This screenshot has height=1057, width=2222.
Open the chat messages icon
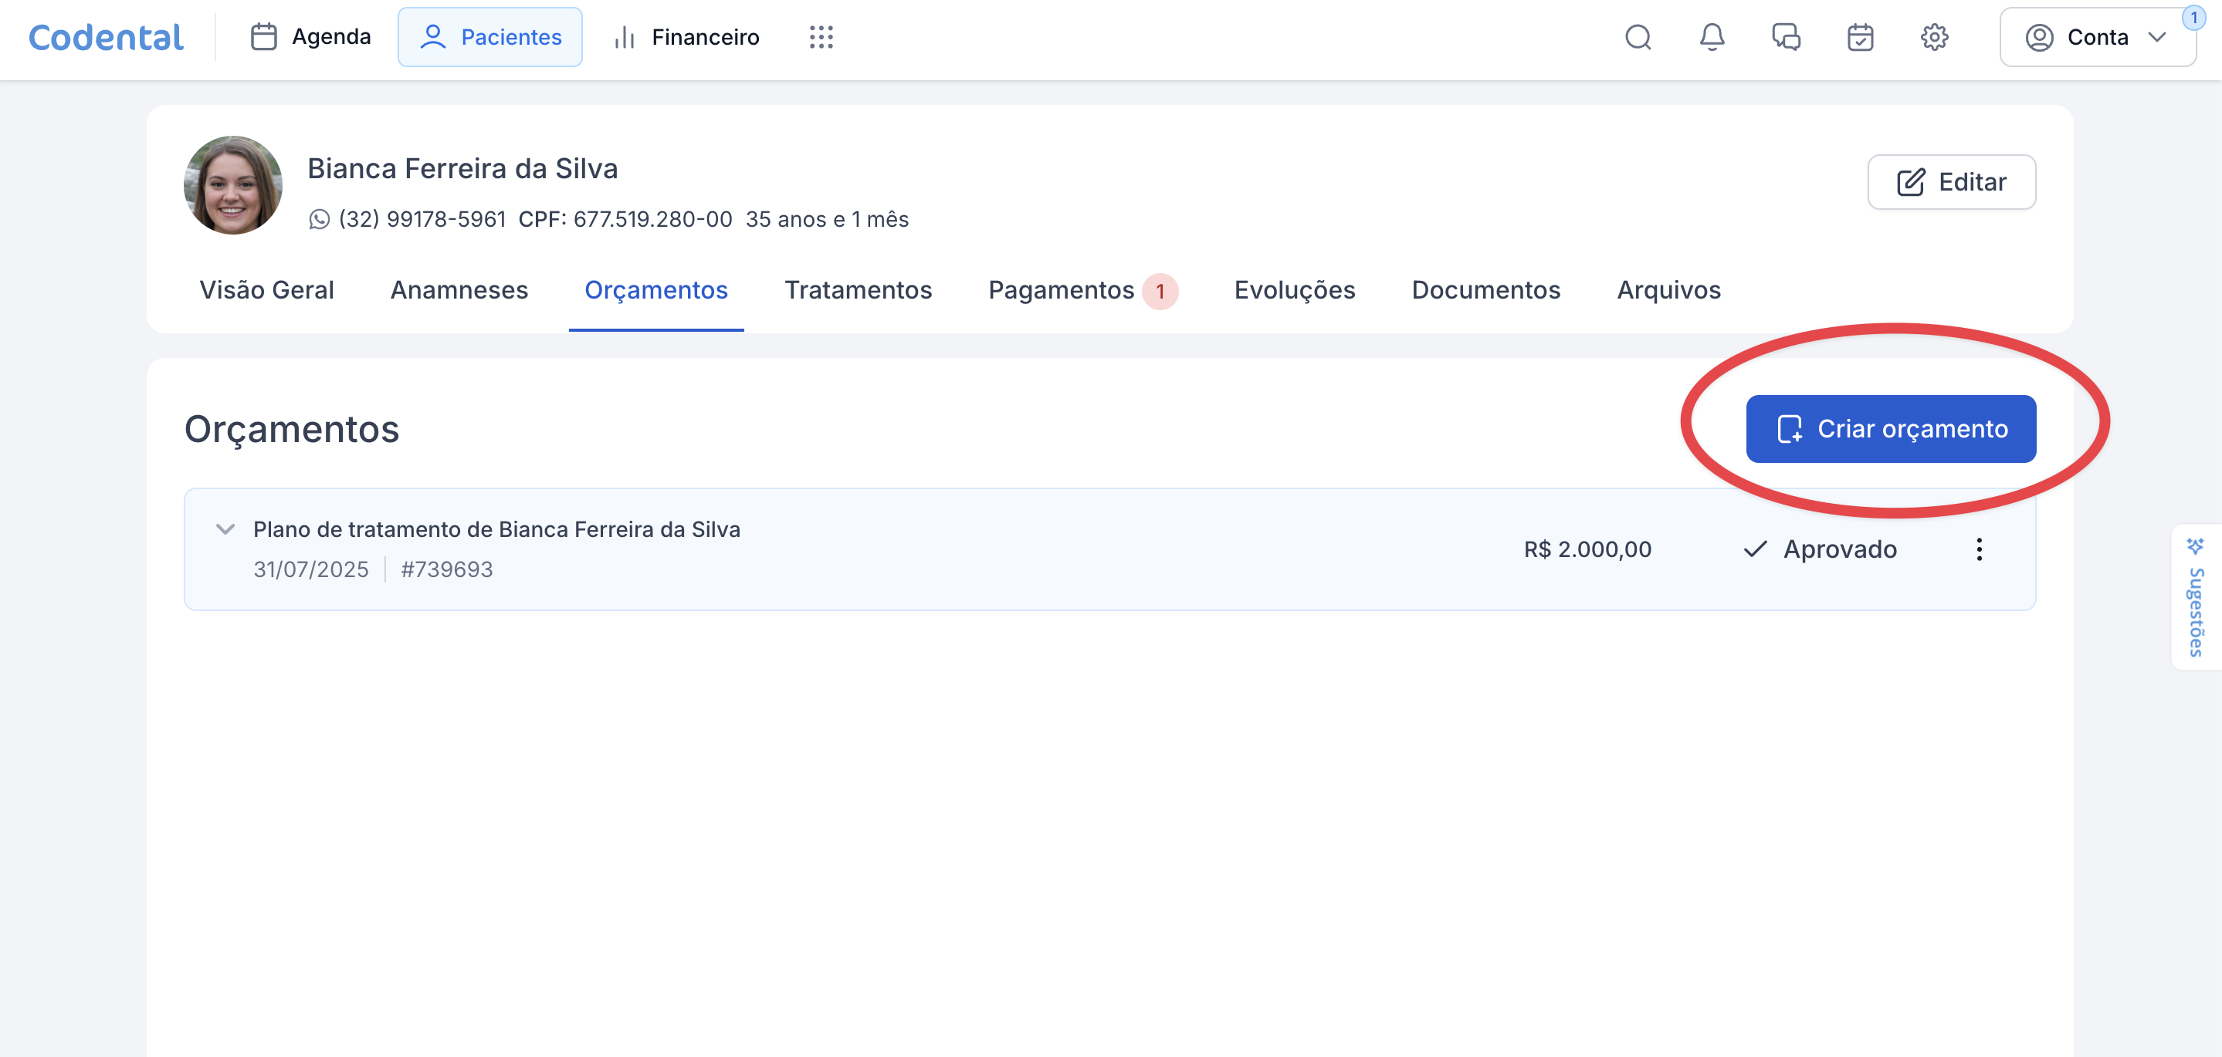tap(1786, 37)
